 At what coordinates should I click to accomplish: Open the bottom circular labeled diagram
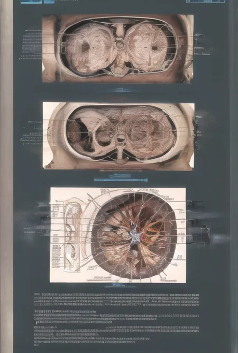[118, 235]
